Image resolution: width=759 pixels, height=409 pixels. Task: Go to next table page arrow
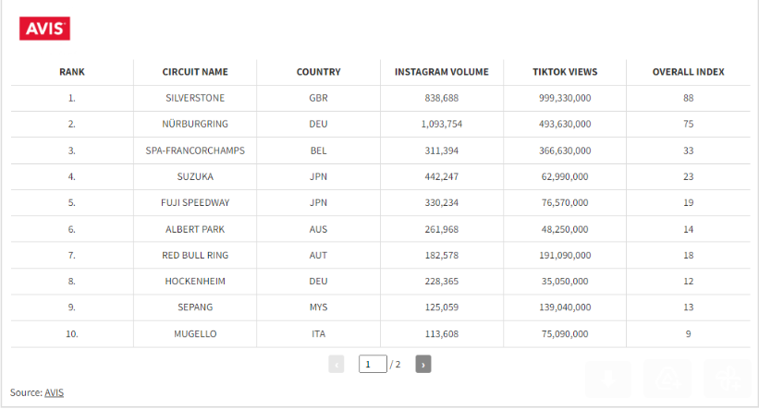[x=423, y=364]
